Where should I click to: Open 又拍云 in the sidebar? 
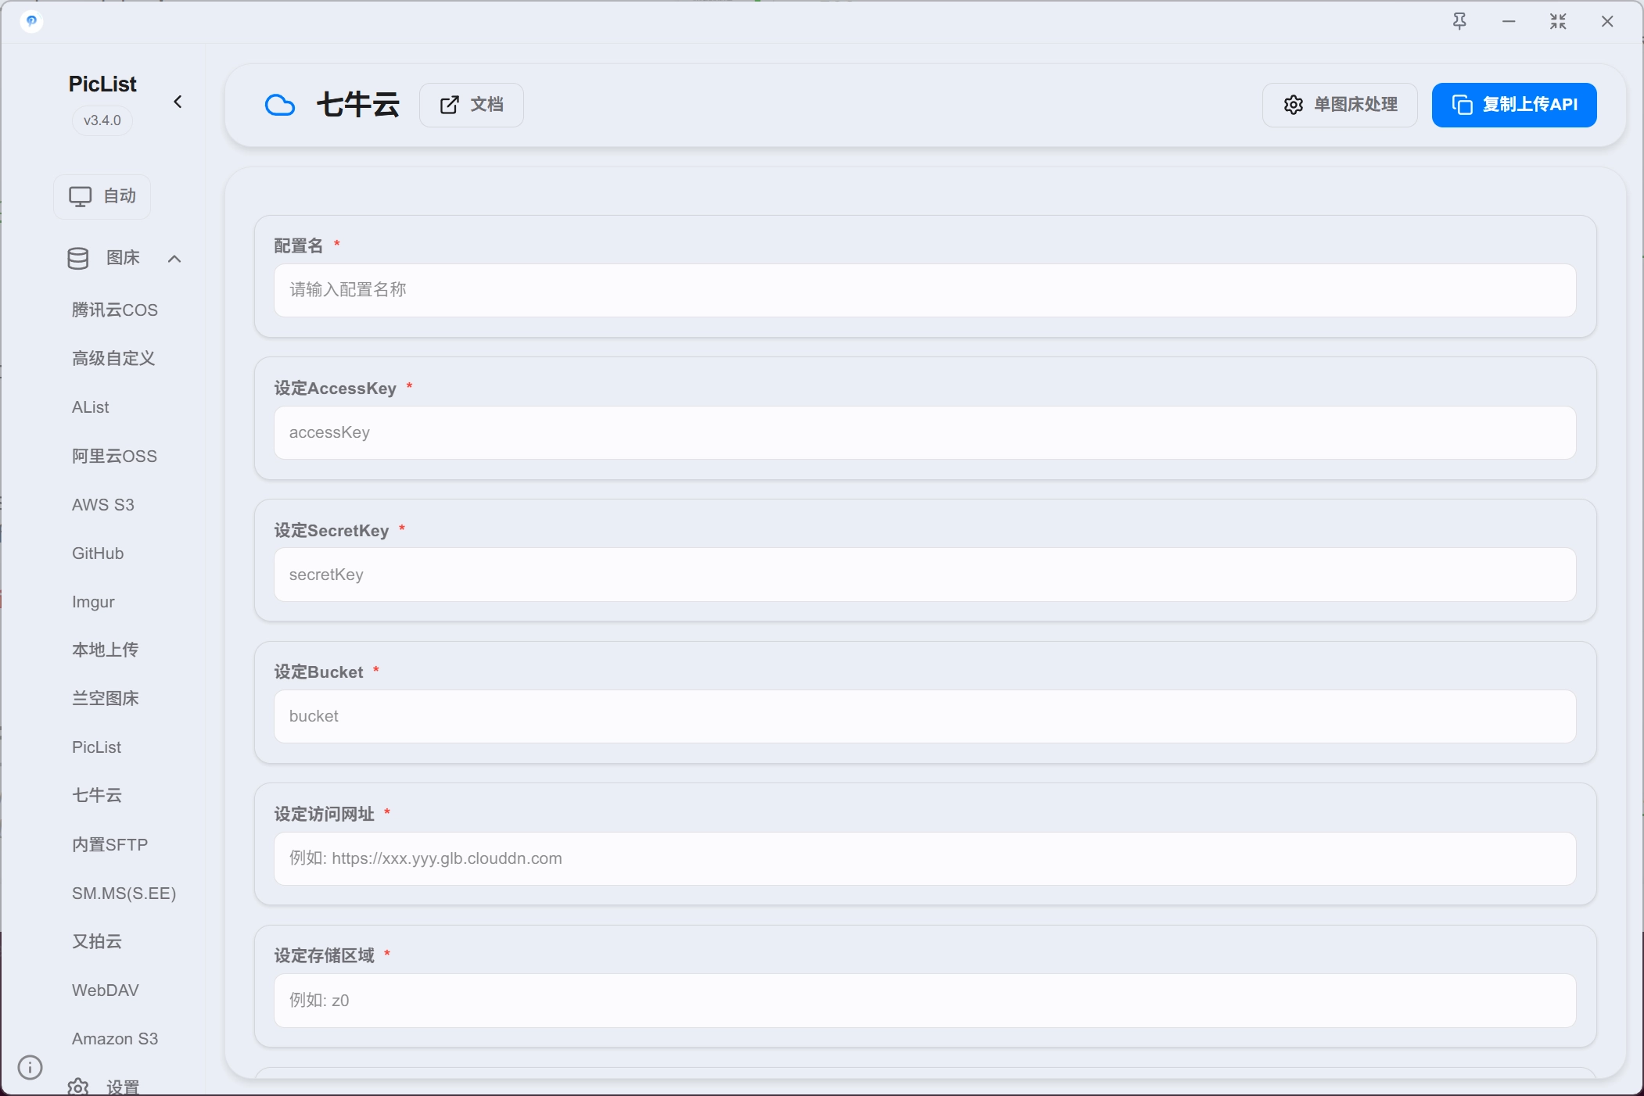(x=97, y=941)
